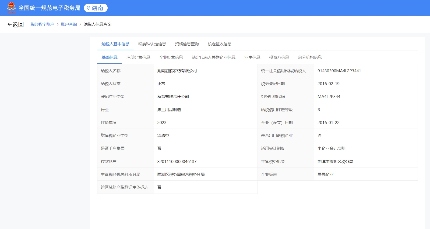Open the 税务数字账户 breadcrumb link
This screenshot has height=229, width=430.
point(42,24)
